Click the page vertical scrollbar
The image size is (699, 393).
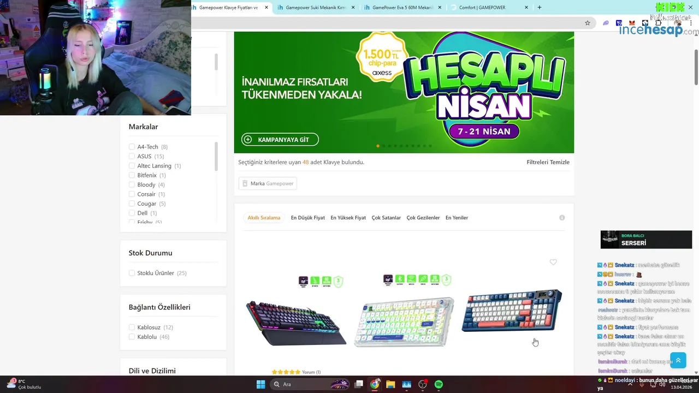696,67
